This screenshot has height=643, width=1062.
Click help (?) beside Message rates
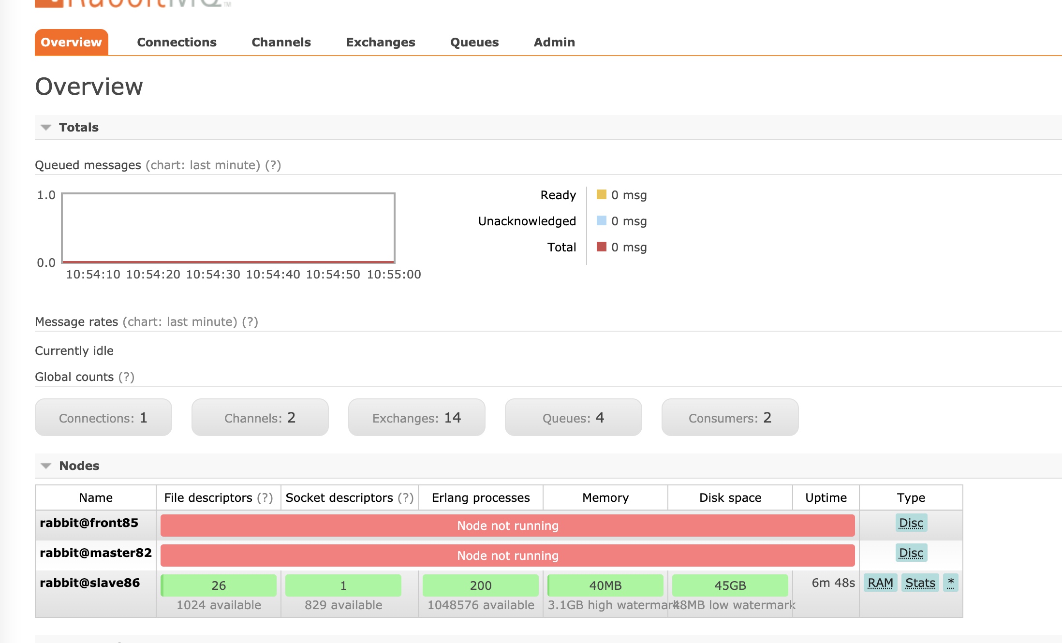click(250, 322)
